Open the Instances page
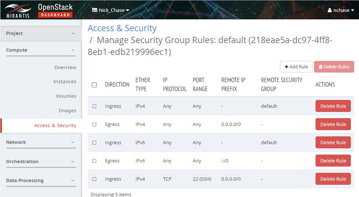This screenshot has height=197, width=359. [65, 82]
